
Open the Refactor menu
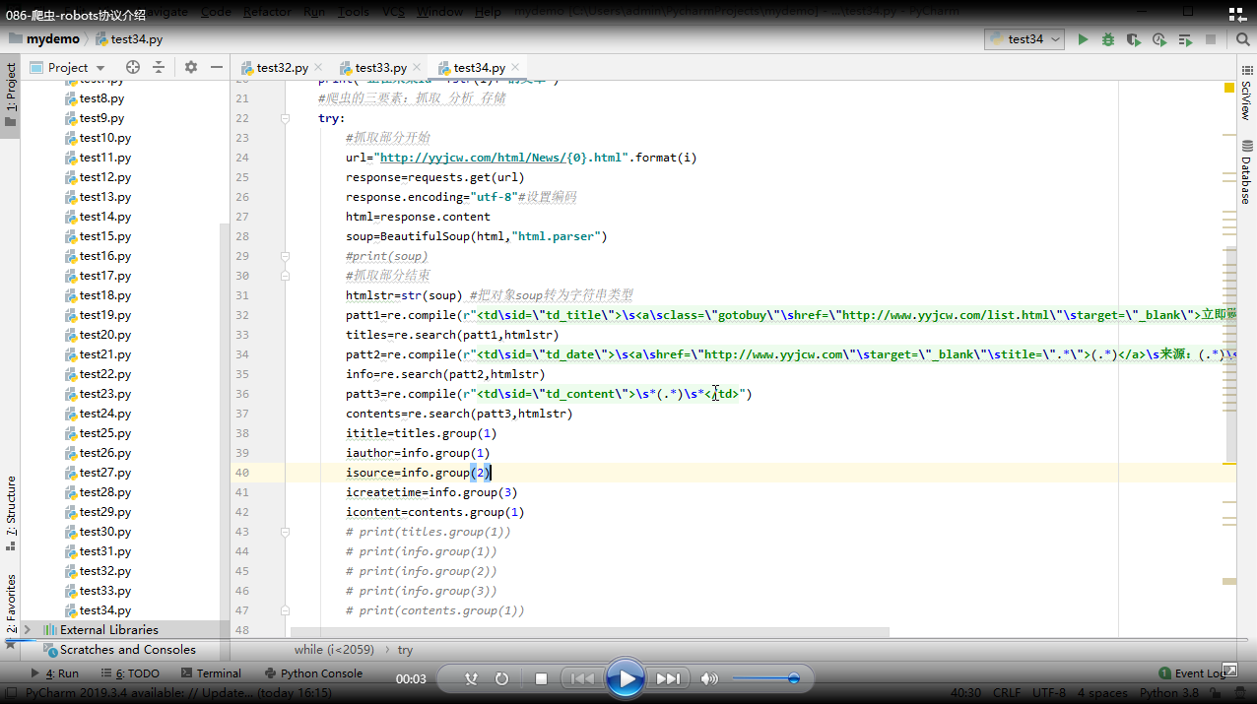[266, 12]
